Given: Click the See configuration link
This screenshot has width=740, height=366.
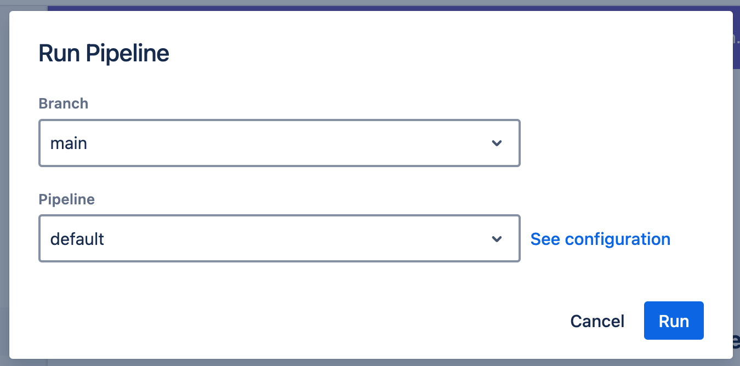Looking at the screenshot, I should click(600, 239).
